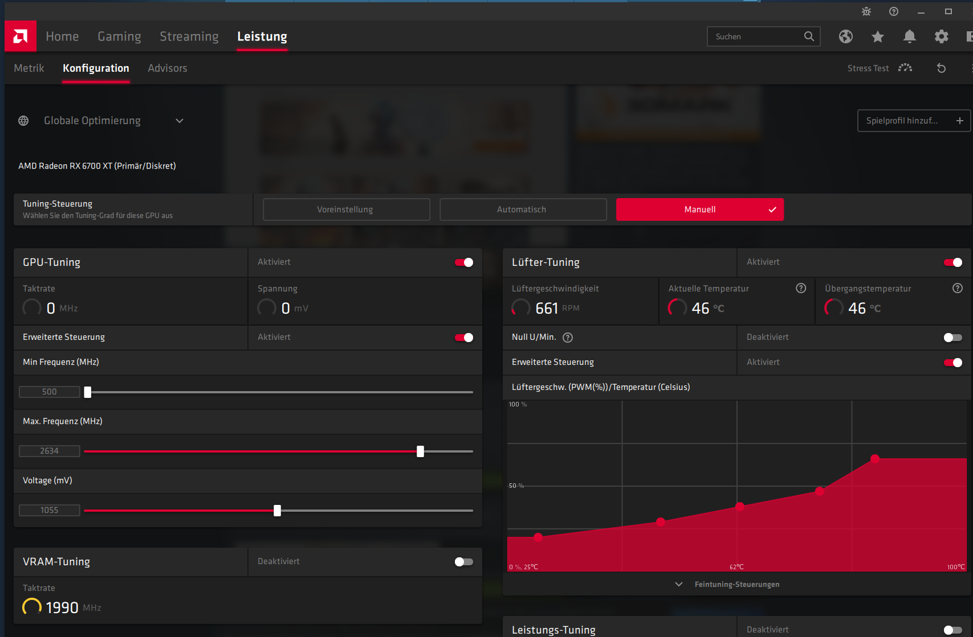Select the Konfiguration sub-tab
This screenshot has height=637, width=973.
[x=96, y=68]
